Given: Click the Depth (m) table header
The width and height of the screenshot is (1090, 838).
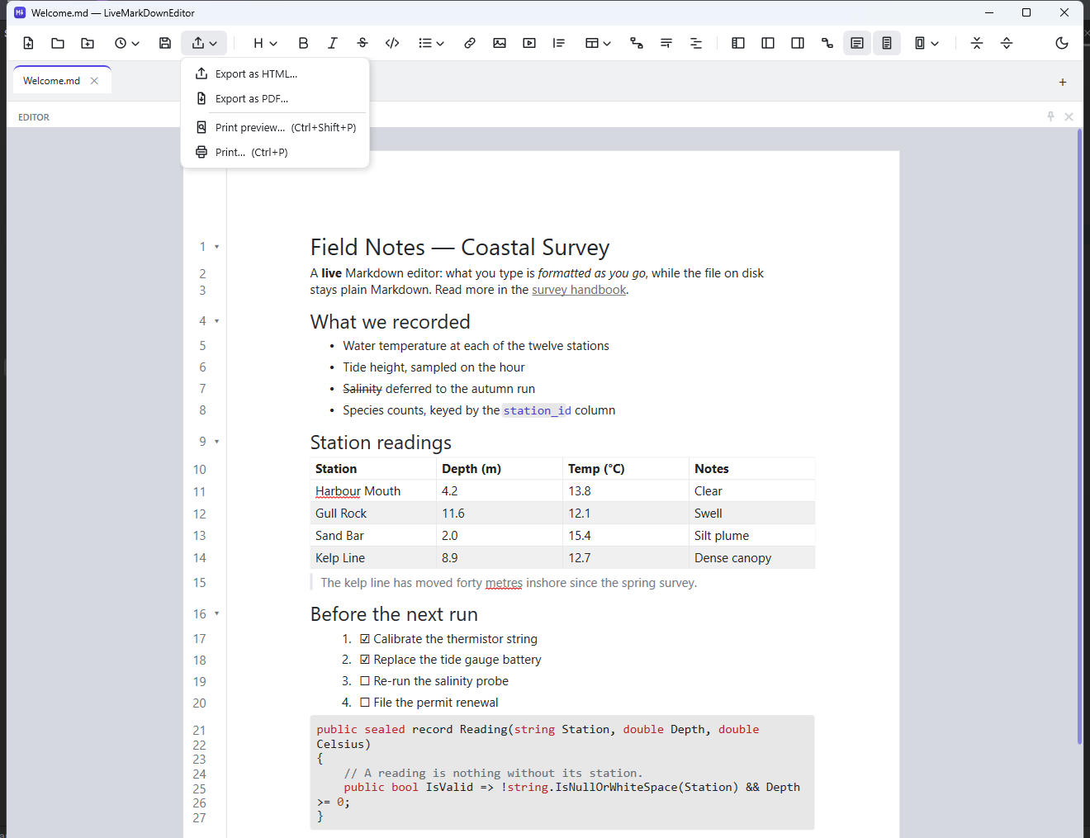Looking at the screenshot, I should (500, 469).
